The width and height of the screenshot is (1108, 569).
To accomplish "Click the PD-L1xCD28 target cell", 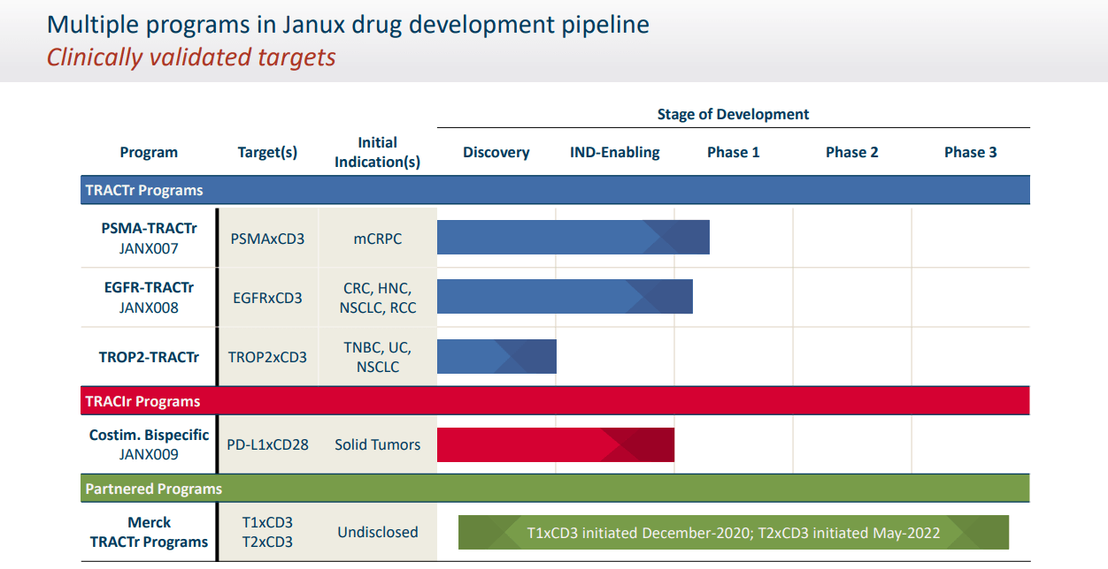I will pyautogui.click(x=267, y=444).
